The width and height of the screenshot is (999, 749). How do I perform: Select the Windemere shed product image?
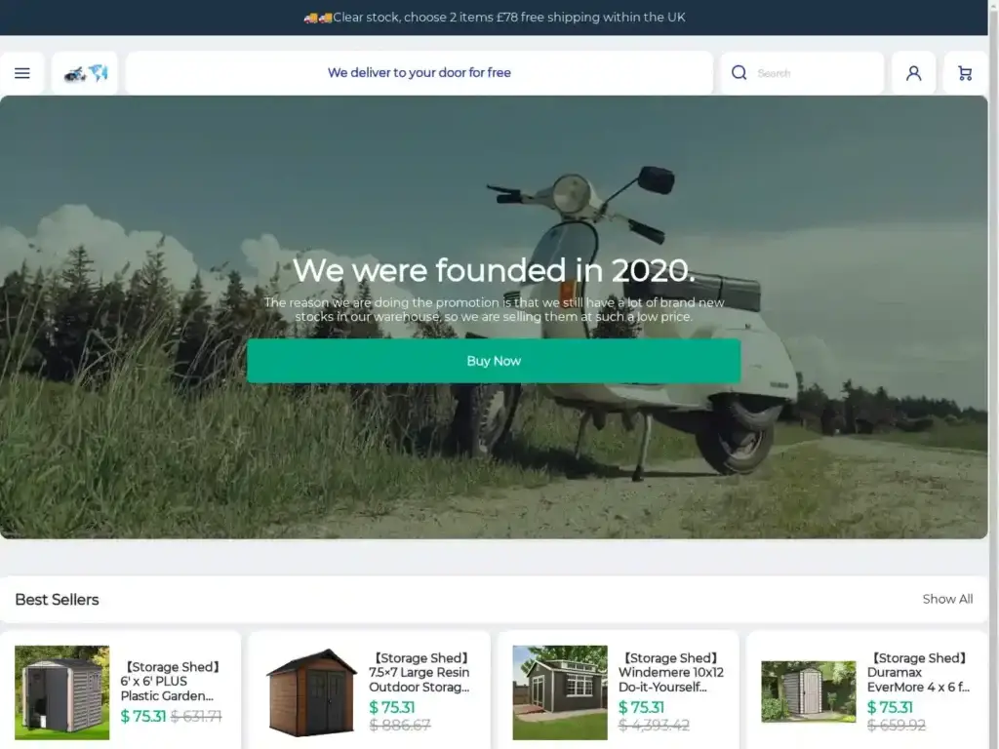[x=560, y=692]
